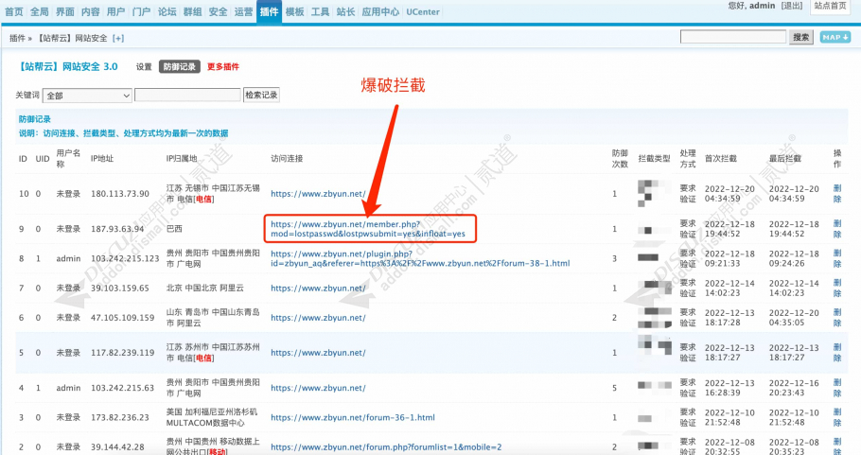Open the 模板 menu
This screenshot has height=455, width=861.
coord(295,11)
